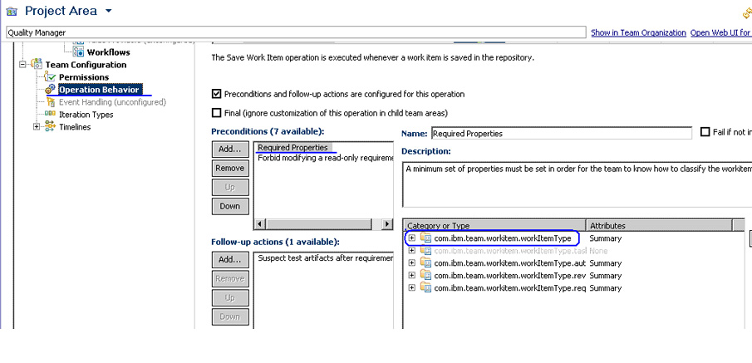This screenshot has width=752, height=363.
Task: Click Summary attribute of workItemType.req row
Action: [605, 288]
